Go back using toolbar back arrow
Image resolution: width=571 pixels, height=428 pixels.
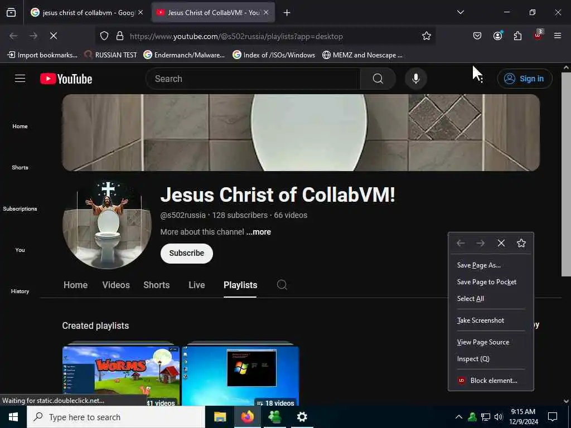click(x=13, y=36)
